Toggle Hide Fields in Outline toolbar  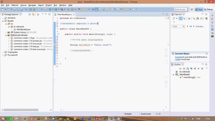(x=191, y=69)
